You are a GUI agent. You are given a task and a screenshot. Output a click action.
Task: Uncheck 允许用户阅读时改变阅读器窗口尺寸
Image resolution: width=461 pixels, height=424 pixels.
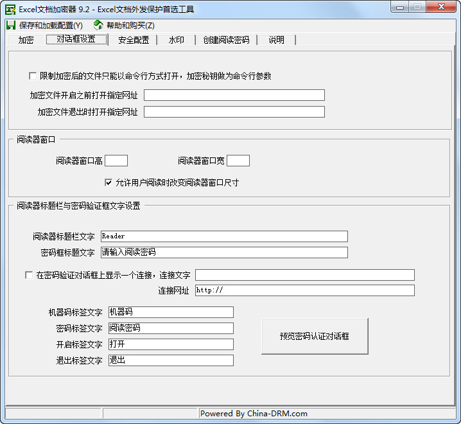[109, 182]
